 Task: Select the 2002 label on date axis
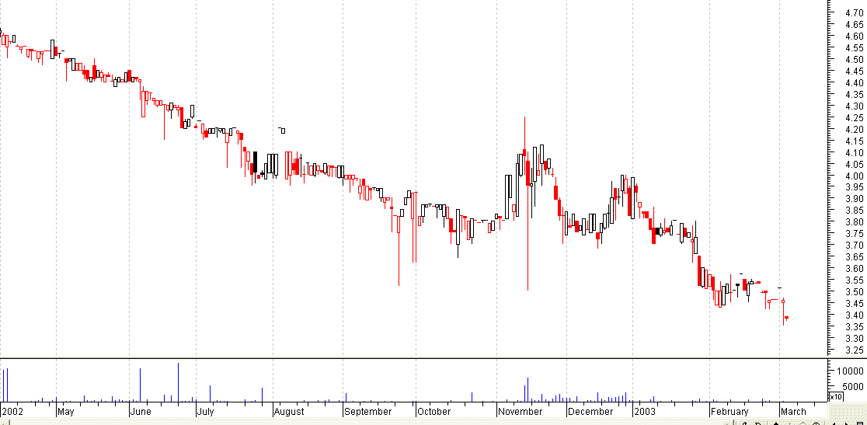click(x=12, y=412)
